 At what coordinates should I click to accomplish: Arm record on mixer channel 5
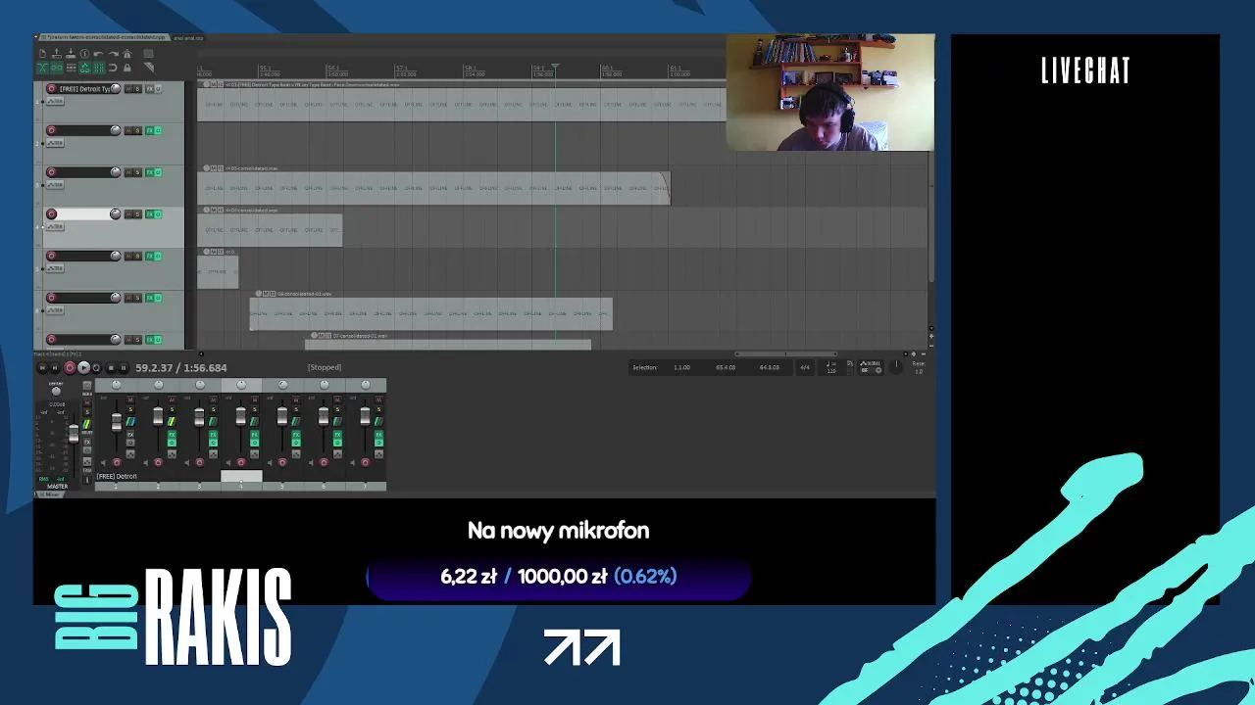tap(282, 462)
